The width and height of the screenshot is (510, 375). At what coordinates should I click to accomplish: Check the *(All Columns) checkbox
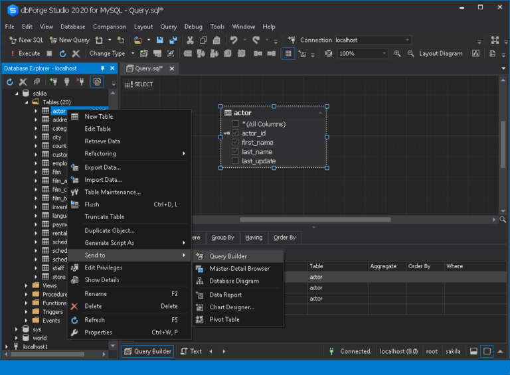click(235, 124)
